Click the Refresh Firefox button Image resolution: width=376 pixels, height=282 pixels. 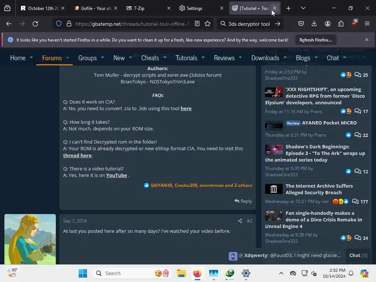(315, 40)
